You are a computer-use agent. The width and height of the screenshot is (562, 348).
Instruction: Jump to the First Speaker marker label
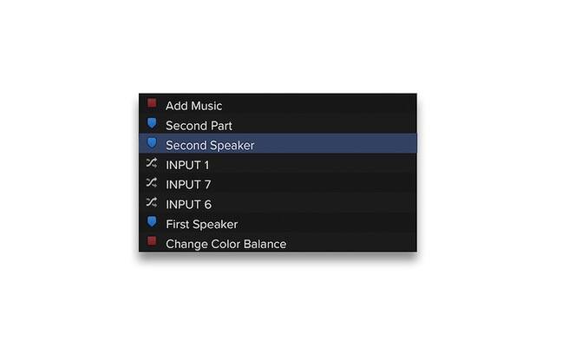pos(202,224)
